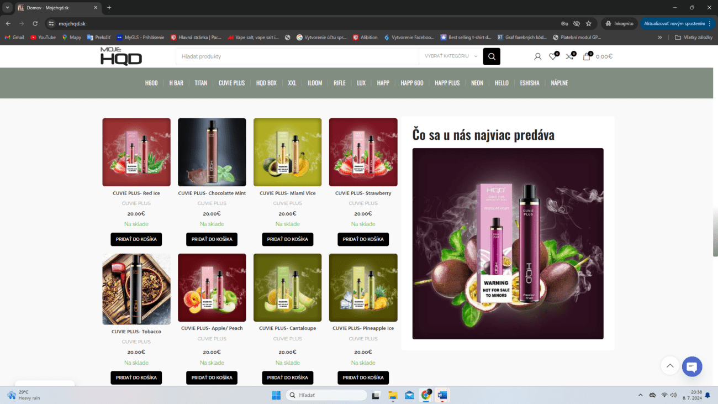The height and width of the screenshot is (404, 718).
Task: Add CUVIE PLUS Tobacco to cart
Action: tap(136, 377)
